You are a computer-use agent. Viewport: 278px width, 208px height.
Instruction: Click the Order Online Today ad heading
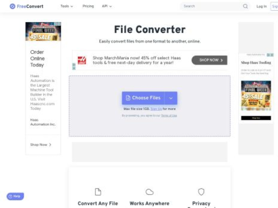37,59
